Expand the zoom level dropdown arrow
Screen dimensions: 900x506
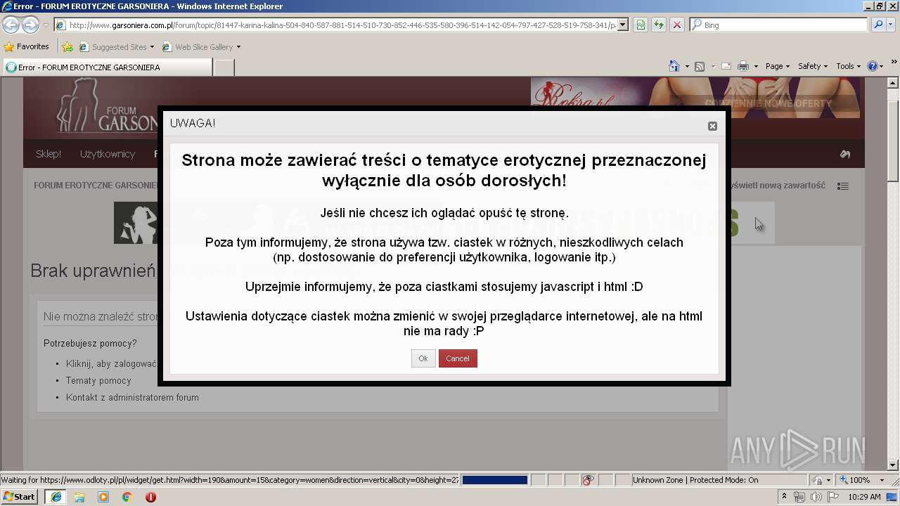(882, 480)
